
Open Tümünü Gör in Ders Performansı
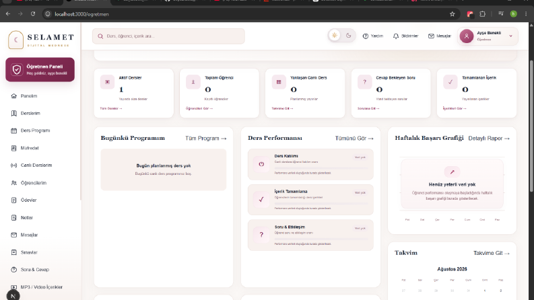354,139
